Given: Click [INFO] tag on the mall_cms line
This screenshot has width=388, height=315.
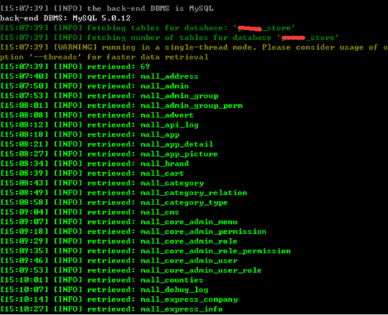Looking at the screenshot, I should point(68,212).
